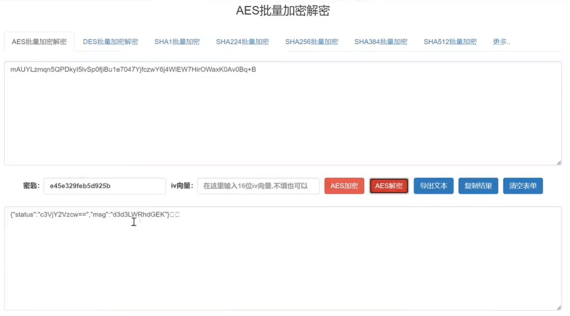570x316 pixels.
Task: Click the red AES加密 button
Action: (344, 186)
